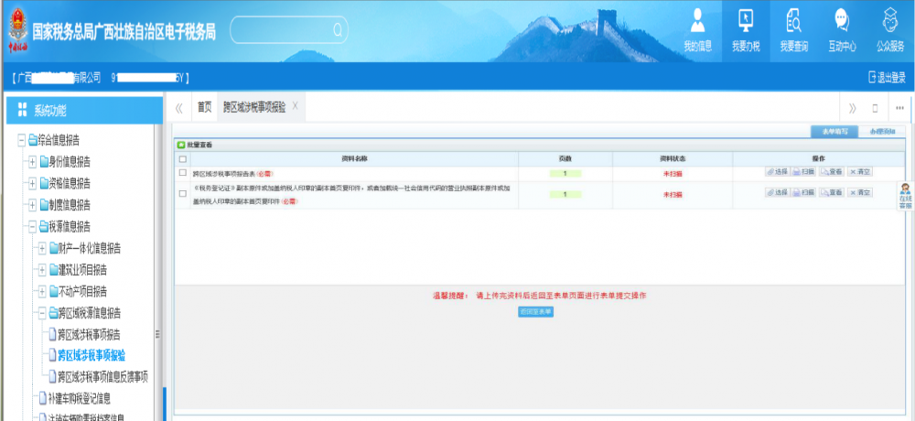The image size is (915, 421).
Task: Click the 返回至表单 button
Action: tap(535, 312)
